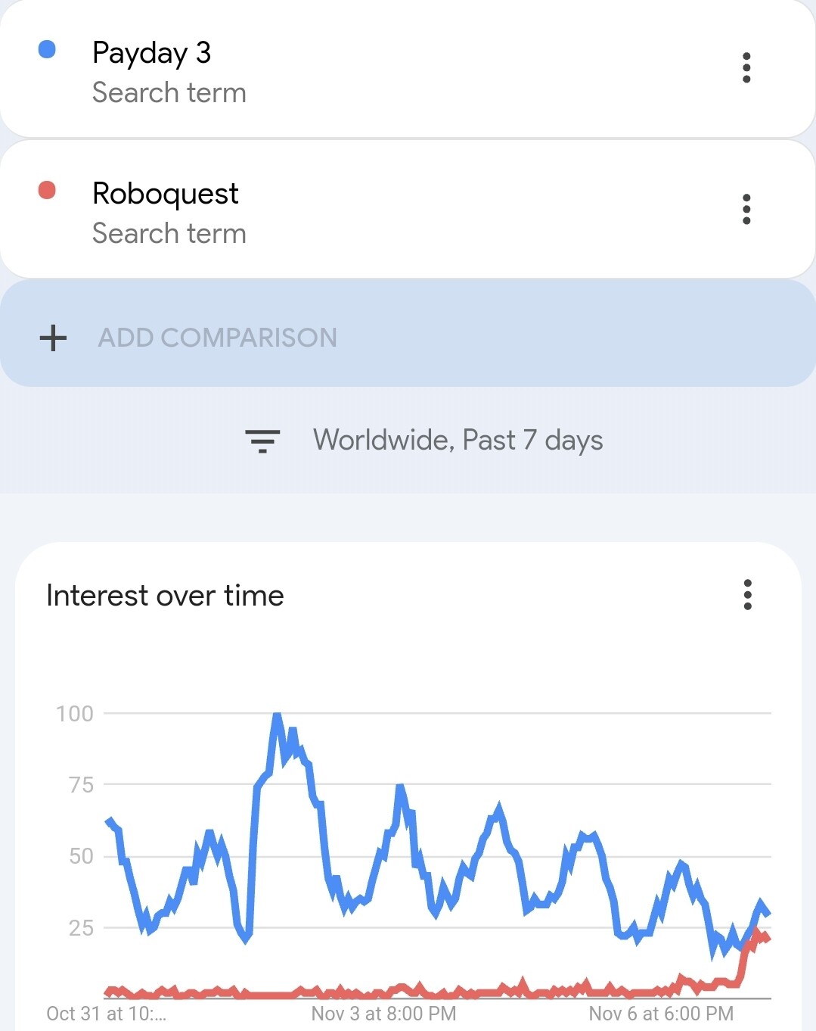The image size is (816, 1031).
Task: Click the red Roboquest color dot
Action: [47, 190]
